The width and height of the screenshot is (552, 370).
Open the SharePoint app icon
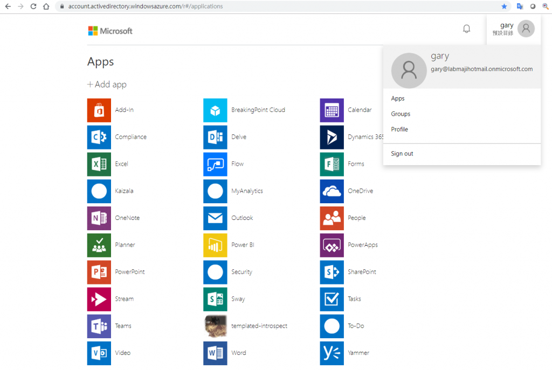[x=332, y=273]
